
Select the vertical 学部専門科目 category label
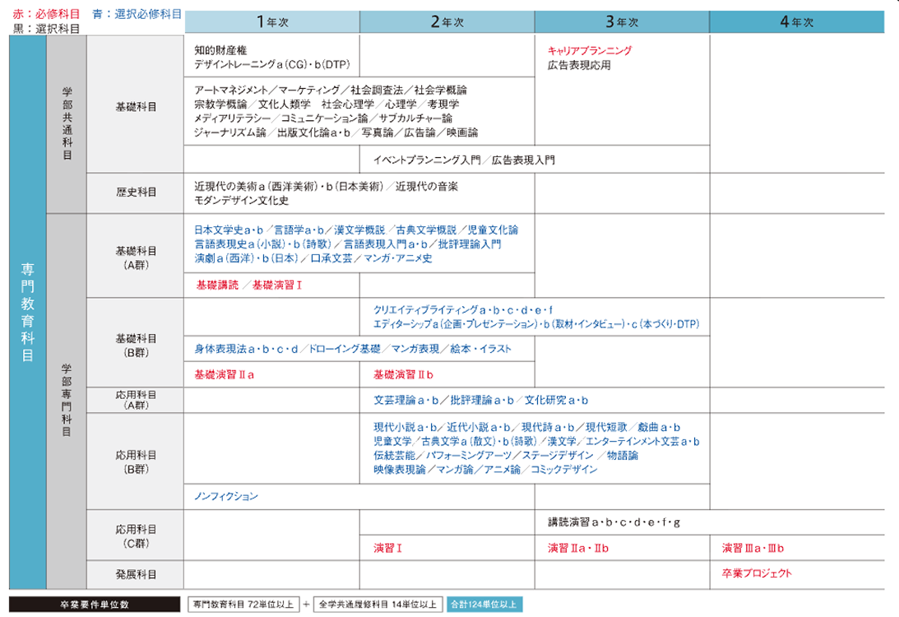(67, 401)
